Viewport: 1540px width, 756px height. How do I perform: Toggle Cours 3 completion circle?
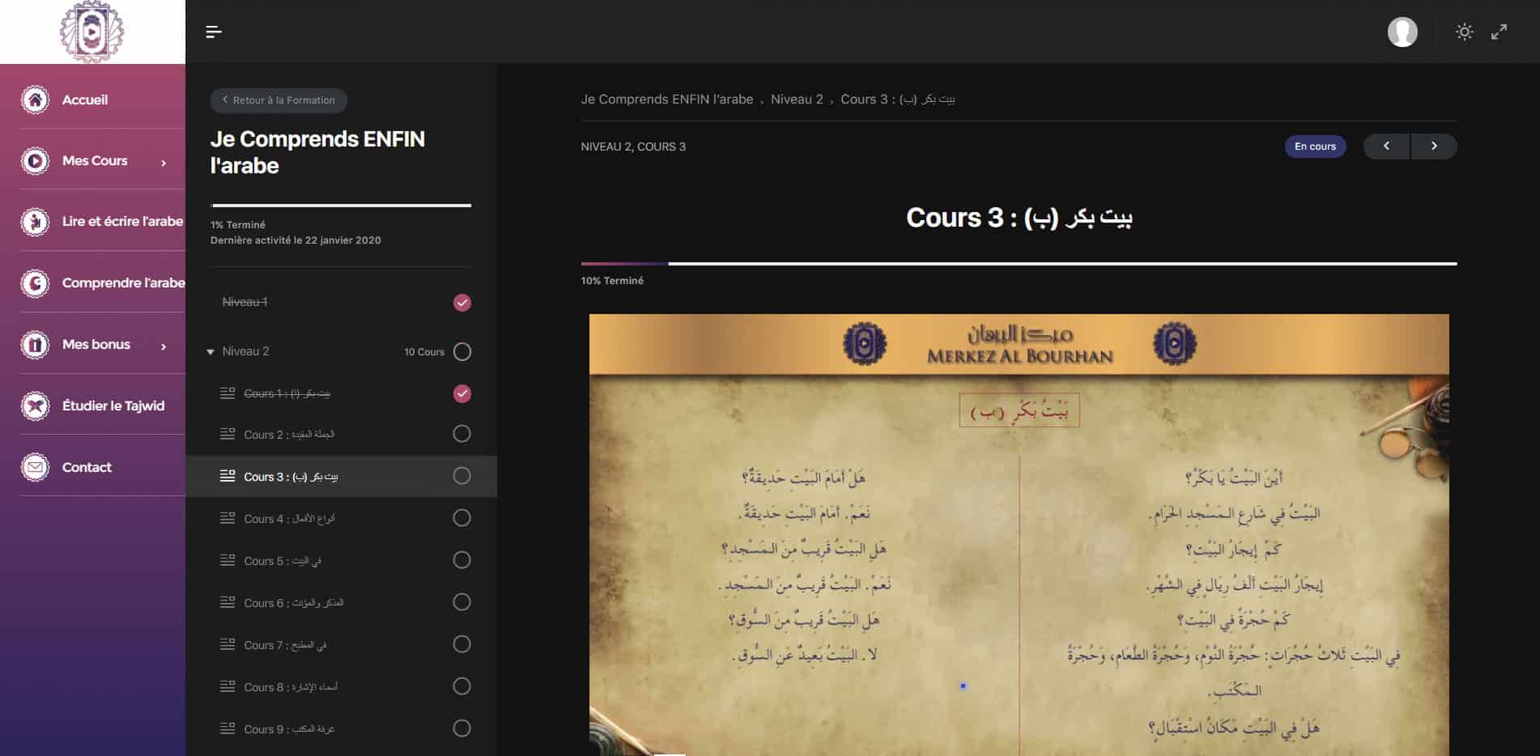tap(462, 476)
